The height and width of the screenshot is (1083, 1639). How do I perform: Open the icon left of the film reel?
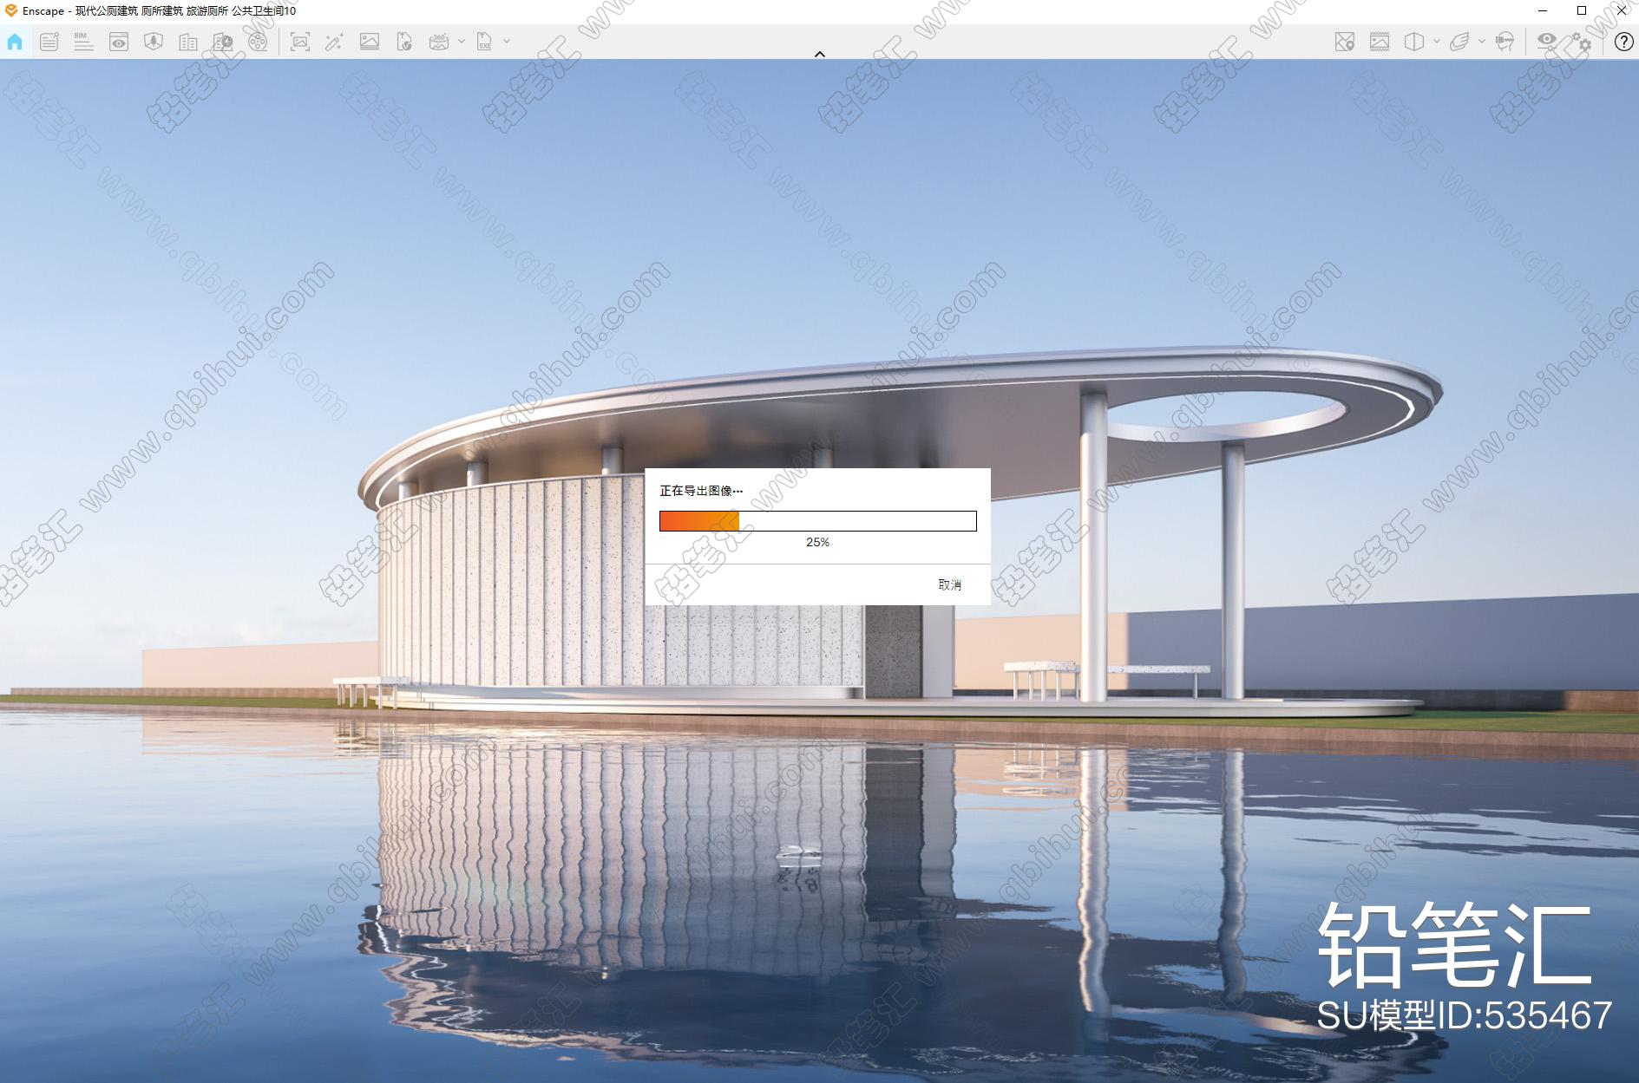pyautogui.click(x=223, y=42)
